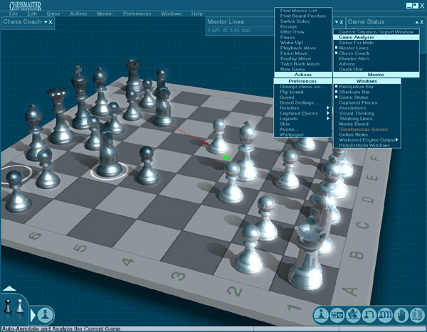Viewport: 427px width, 332px height.
Task: Click the black pawn icon at bottom-left
Action: [8, 306]
